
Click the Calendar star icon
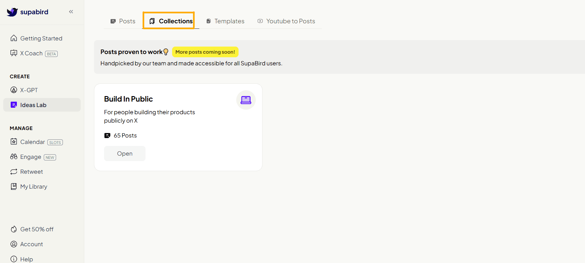click(x=14, y=141)
